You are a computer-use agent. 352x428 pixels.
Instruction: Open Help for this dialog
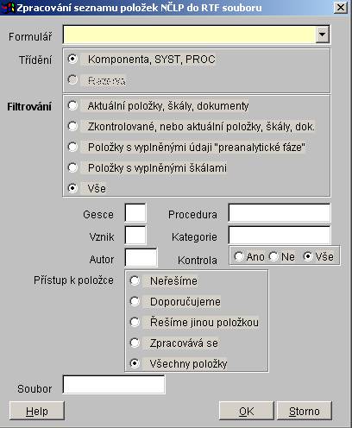37,411
